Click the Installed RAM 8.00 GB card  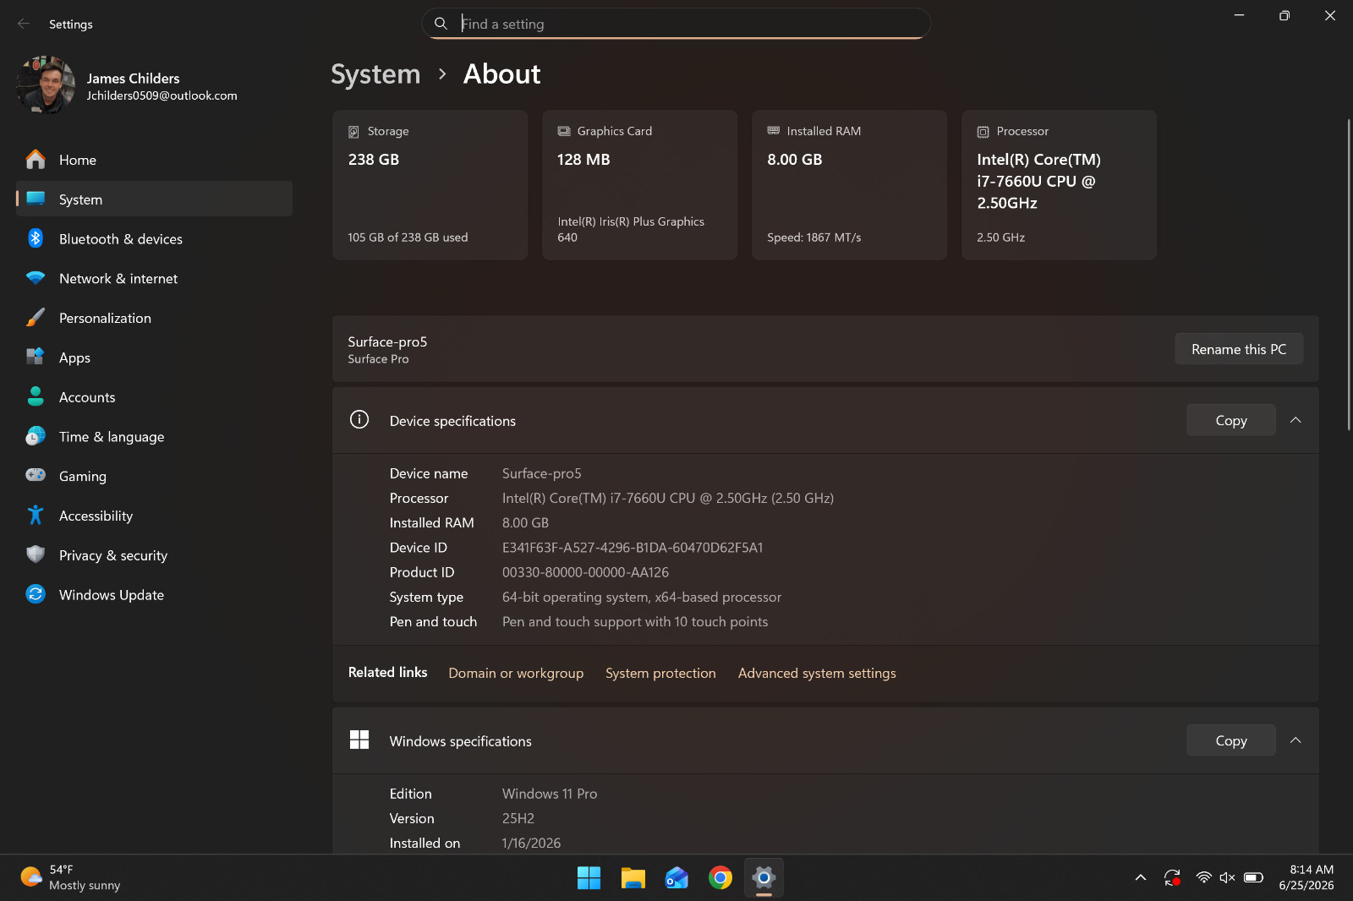(849, 185)
